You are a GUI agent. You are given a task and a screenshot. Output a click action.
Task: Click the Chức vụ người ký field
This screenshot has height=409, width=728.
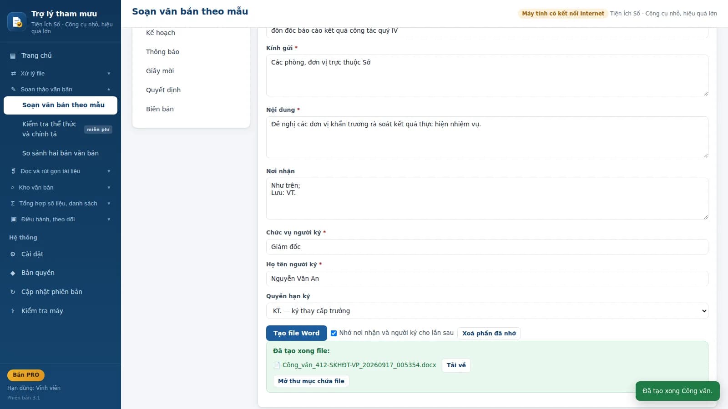[487, 247]
